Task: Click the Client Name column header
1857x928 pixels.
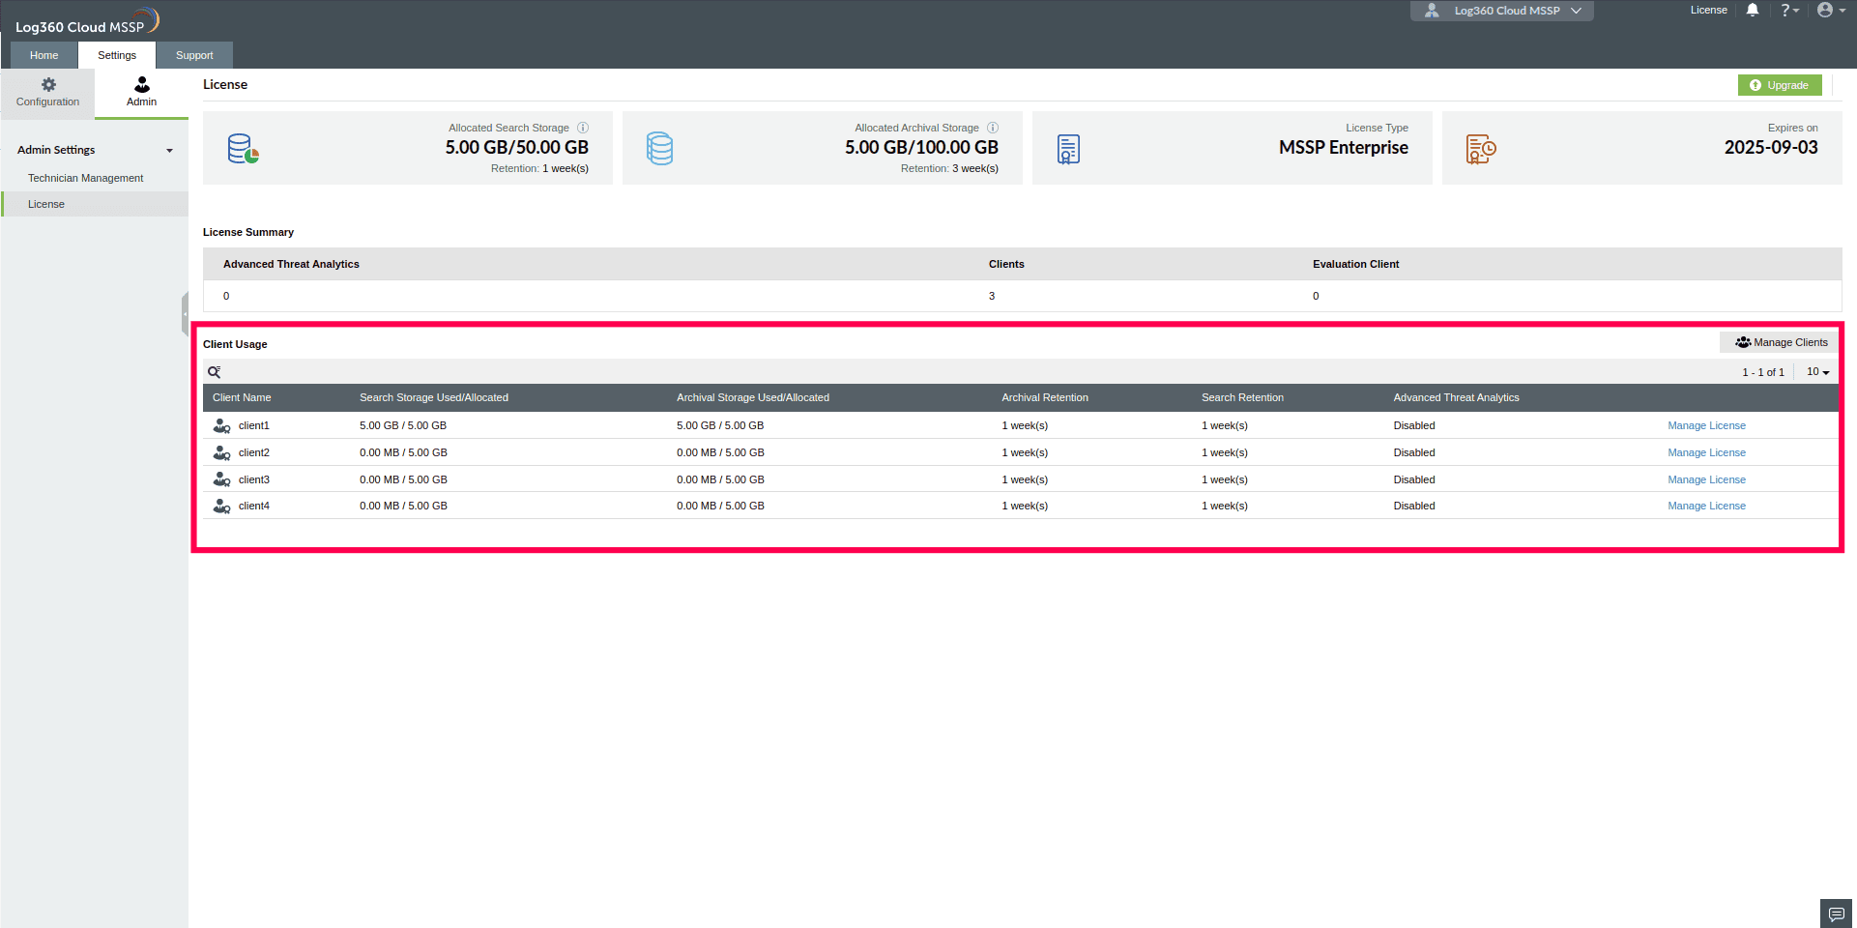Action: coord(242,397)
